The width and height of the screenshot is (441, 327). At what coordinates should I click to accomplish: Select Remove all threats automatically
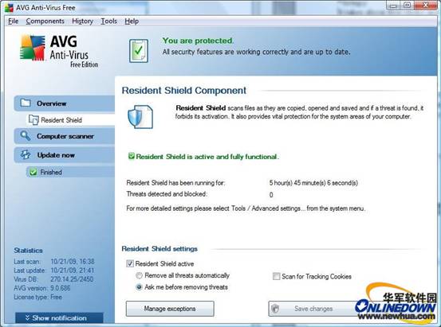tap(139, 275)
